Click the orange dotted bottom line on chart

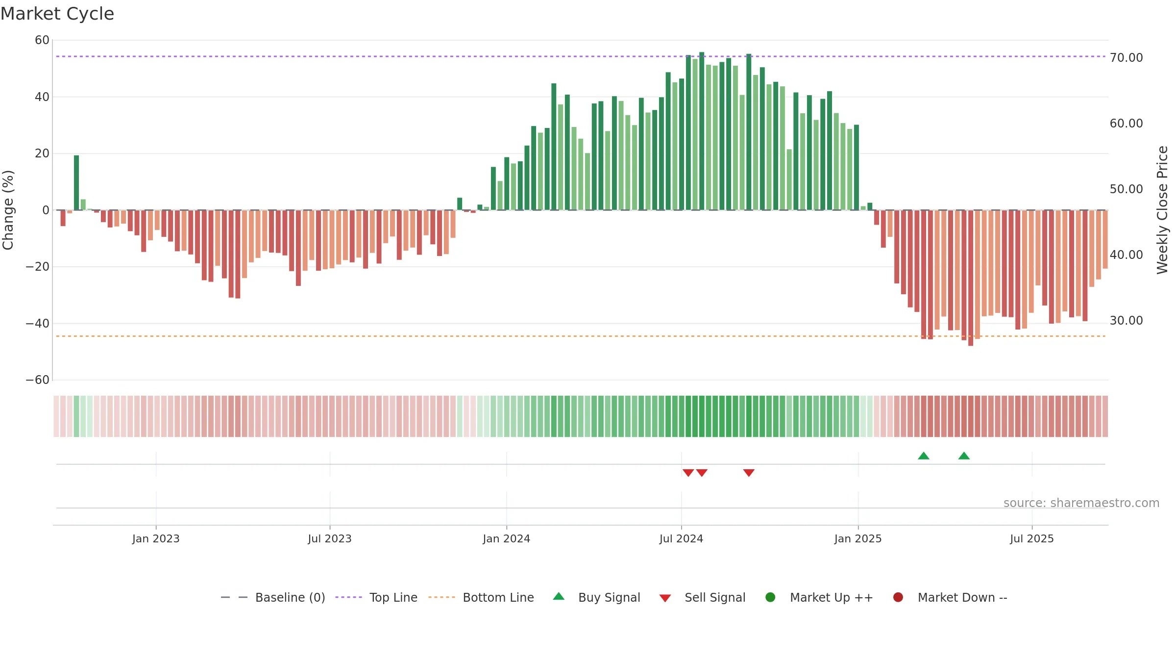[581, 336]
